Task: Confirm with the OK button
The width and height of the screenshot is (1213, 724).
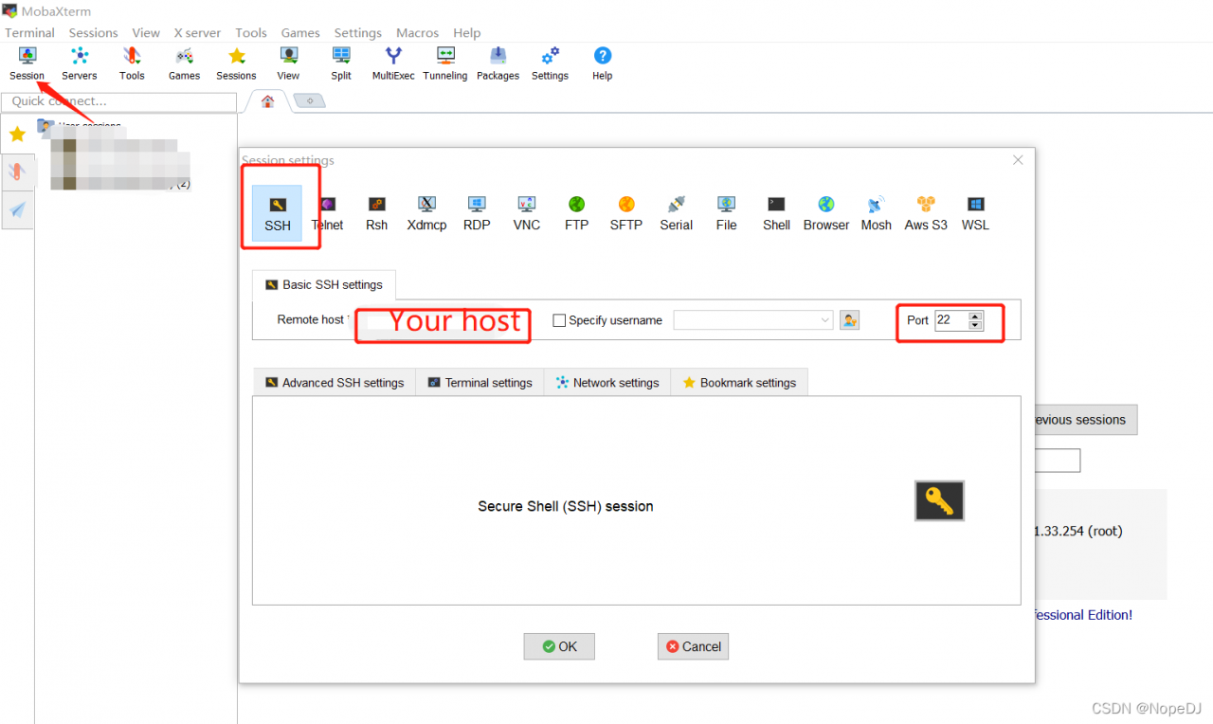Action: (559, 646)
